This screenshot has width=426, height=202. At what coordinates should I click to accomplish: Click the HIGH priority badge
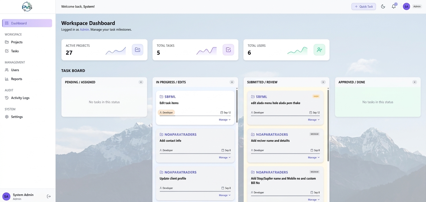coord(316,96)
